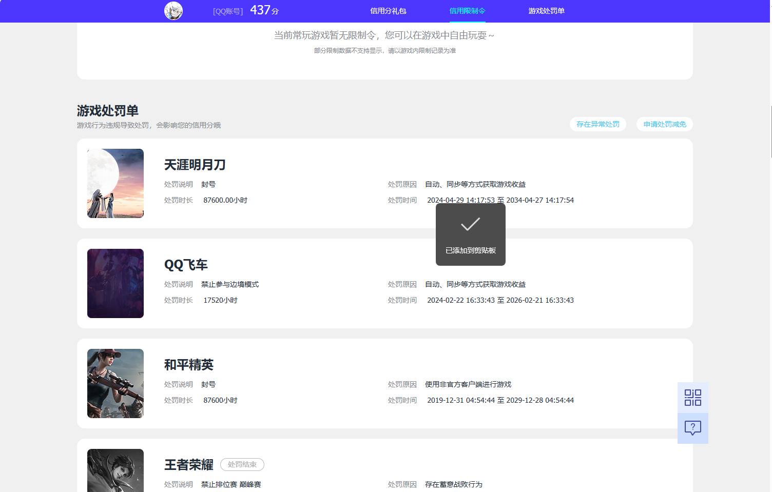Open the help feedback question icon

[x=692, y=428]
